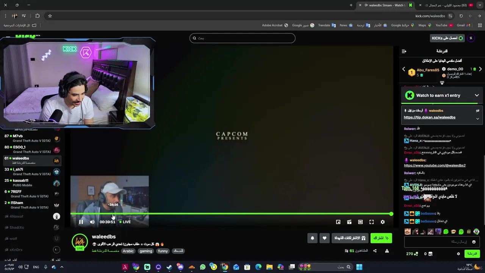The height and width of the screenshot is (273, 485).
Task: Open ESO0_1 channel in sidebar
Action: pos(32,149)
